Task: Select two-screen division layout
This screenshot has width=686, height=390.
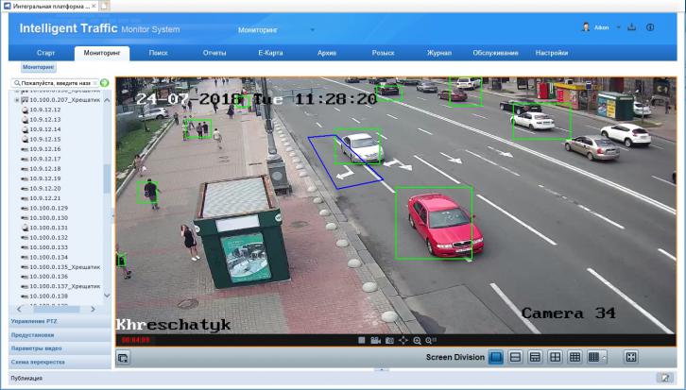Action: [x=515, y=357]
